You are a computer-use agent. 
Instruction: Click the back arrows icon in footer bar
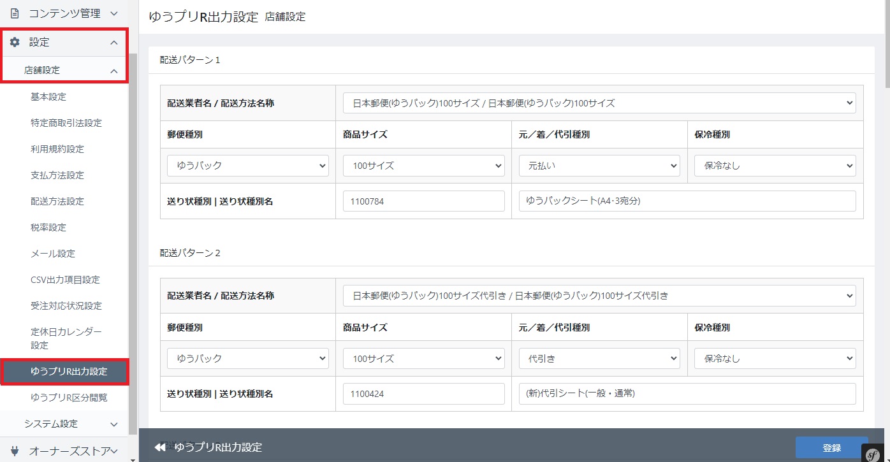tap(160, 447)
